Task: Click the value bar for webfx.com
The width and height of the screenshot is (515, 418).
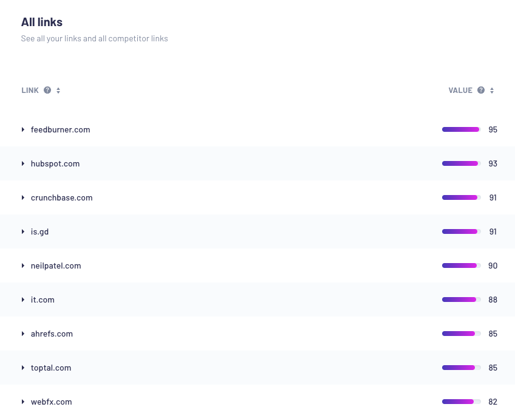Action: [462, 402]
